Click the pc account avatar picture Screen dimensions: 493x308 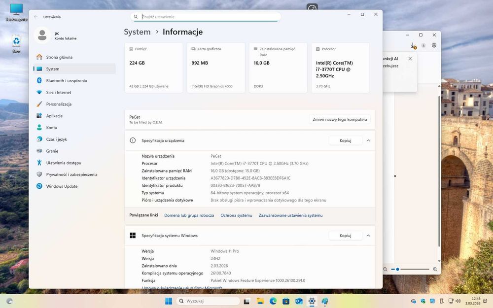click(42, 35)
